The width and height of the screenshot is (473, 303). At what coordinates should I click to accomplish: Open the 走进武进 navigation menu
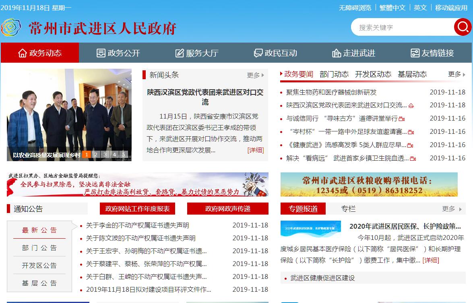tap(353, 53)
